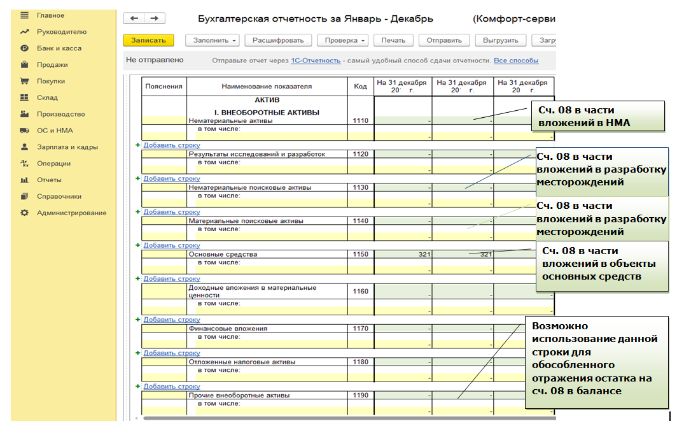677x435 pixels.
Task: Select first-column value cell for code 1170
Action: click(x=403, y=328)
